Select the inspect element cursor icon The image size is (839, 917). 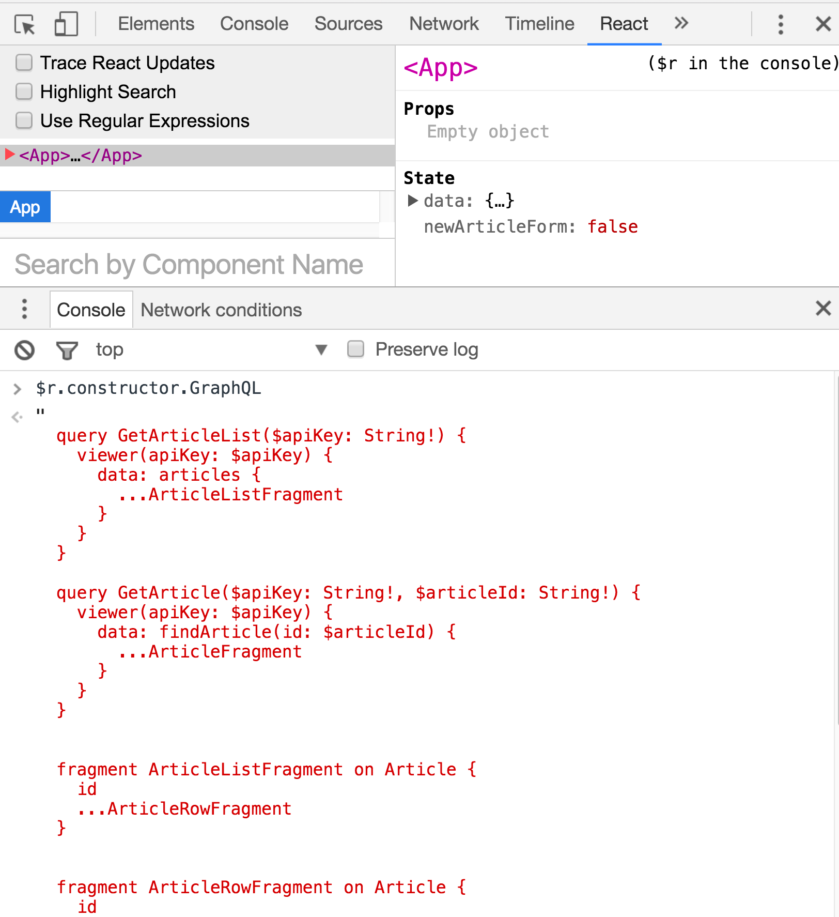(x=25, y=24)
